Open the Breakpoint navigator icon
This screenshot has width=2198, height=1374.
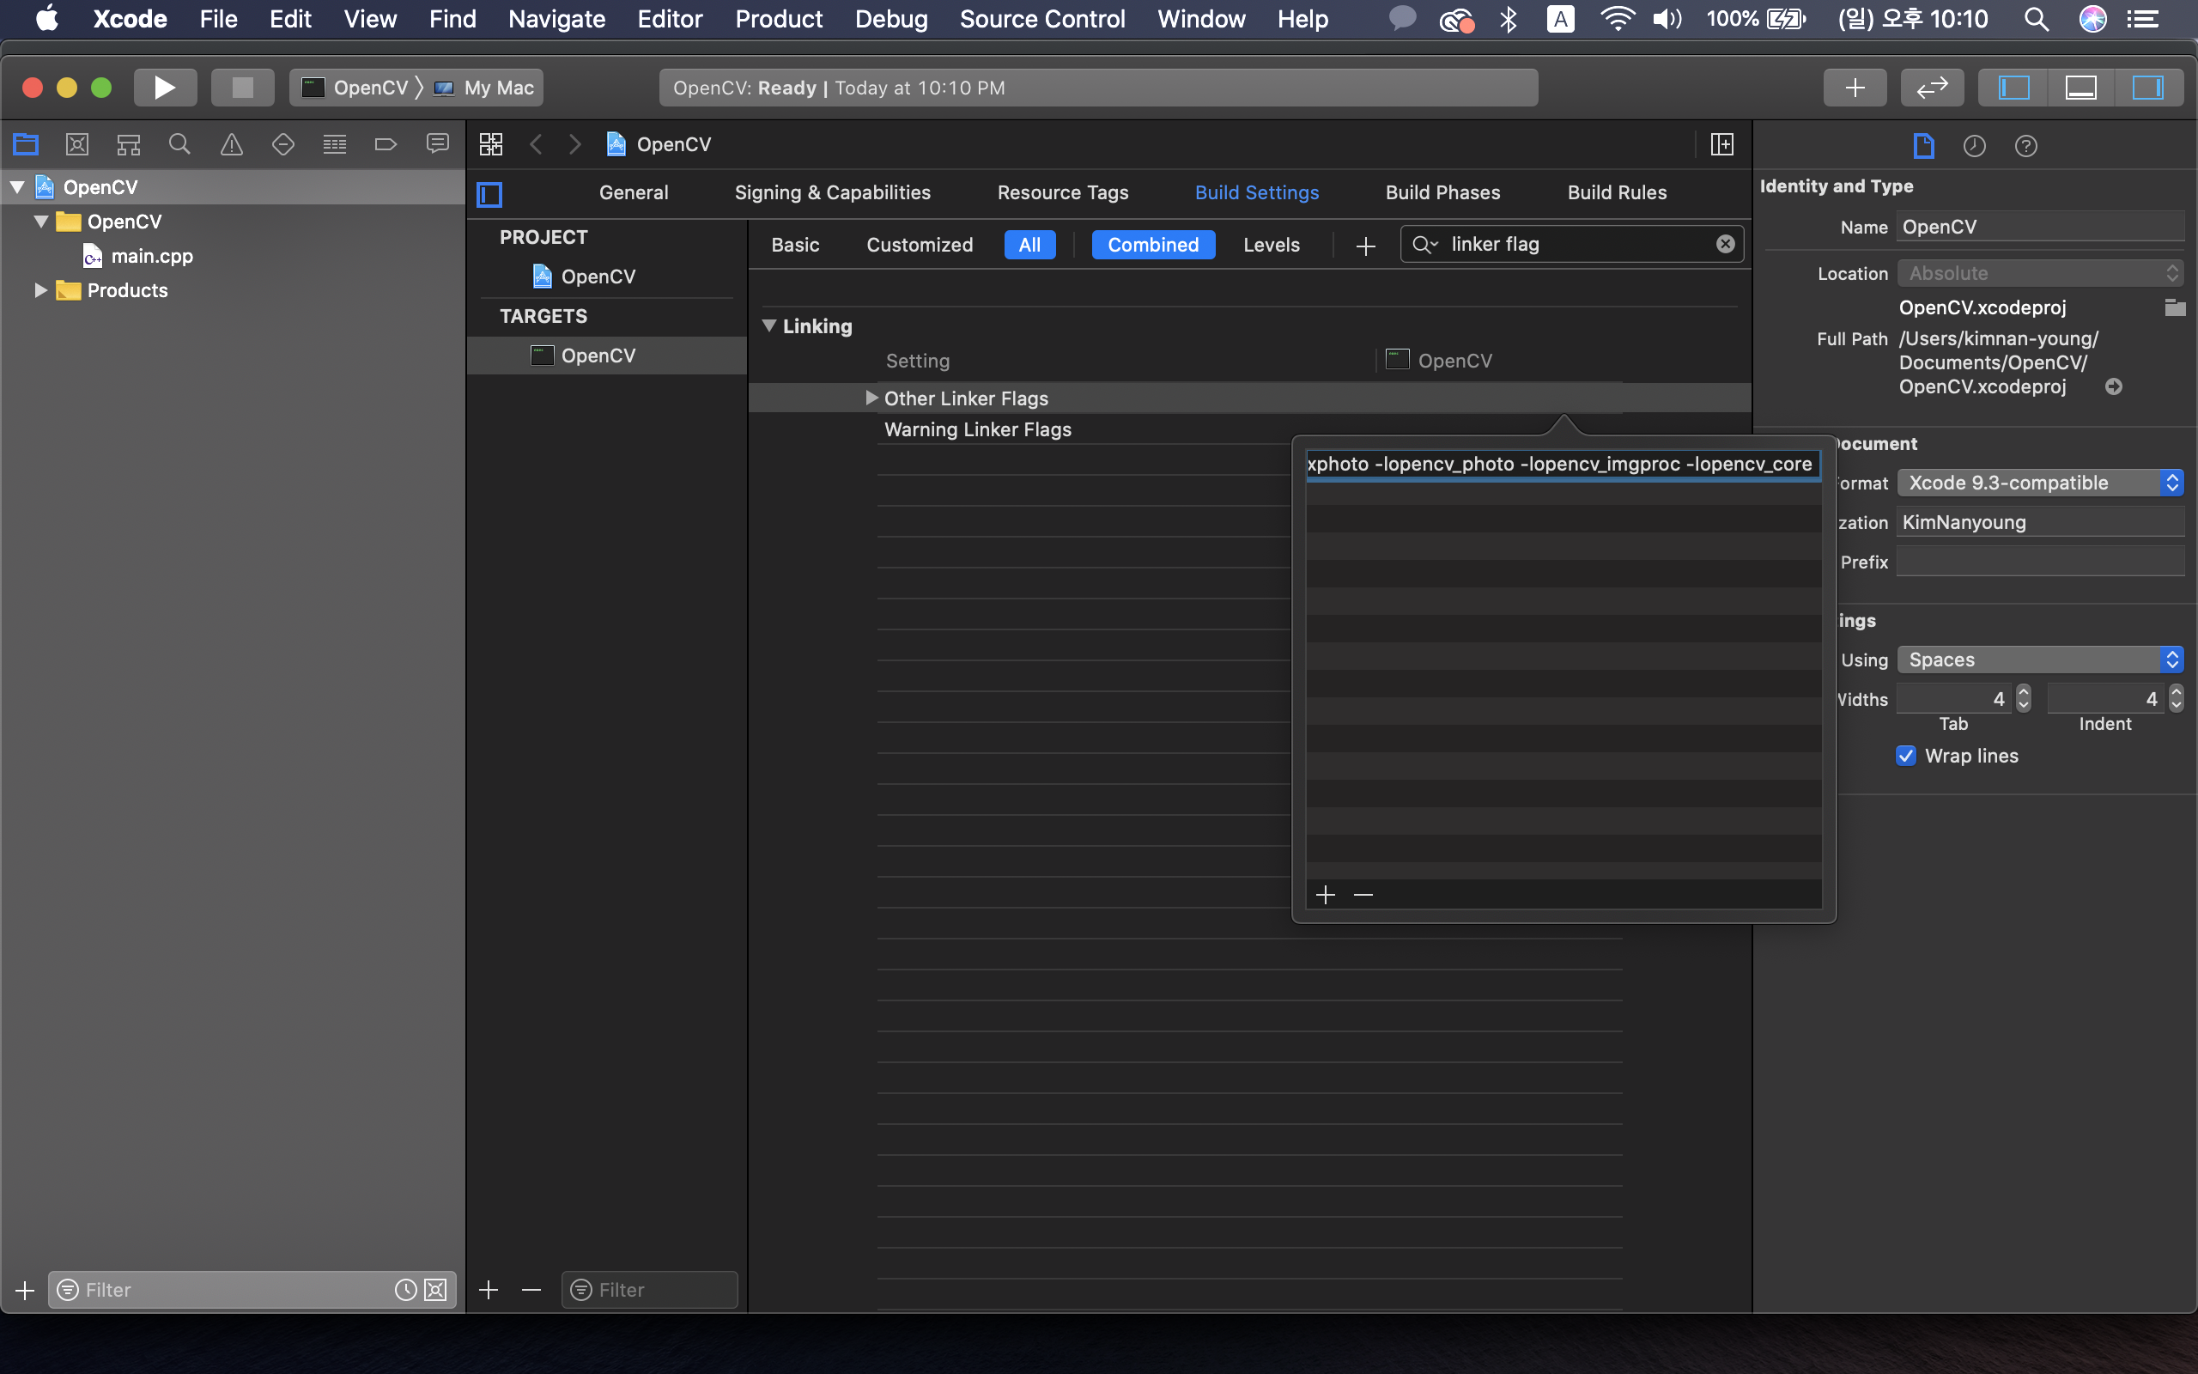[386, 144]
